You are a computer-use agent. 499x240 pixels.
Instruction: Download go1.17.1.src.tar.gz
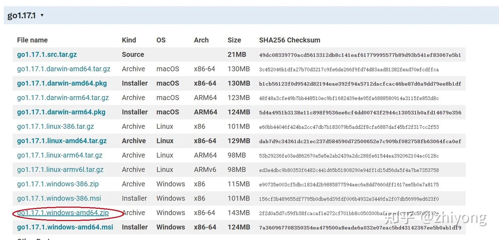coord(47,54)
